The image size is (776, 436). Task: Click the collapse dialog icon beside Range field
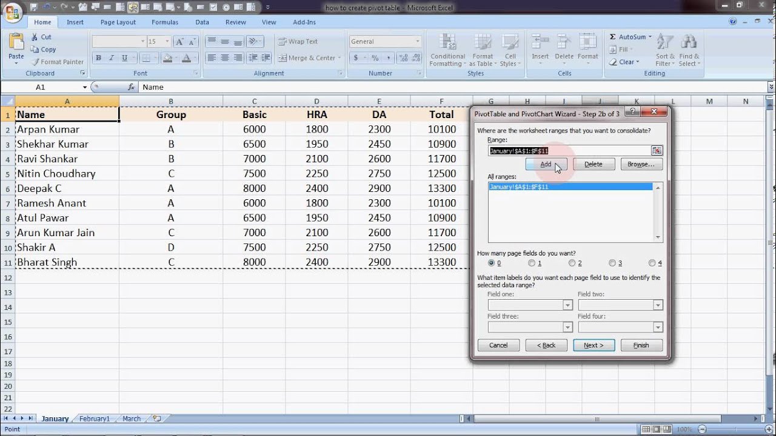657,151
